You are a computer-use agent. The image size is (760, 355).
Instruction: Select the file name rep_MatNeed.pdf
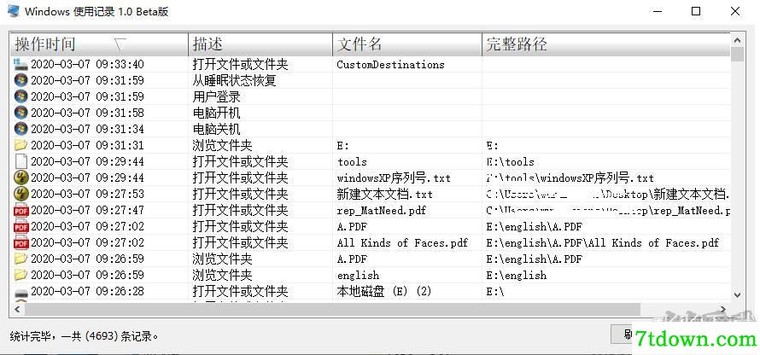pos(381,211)
